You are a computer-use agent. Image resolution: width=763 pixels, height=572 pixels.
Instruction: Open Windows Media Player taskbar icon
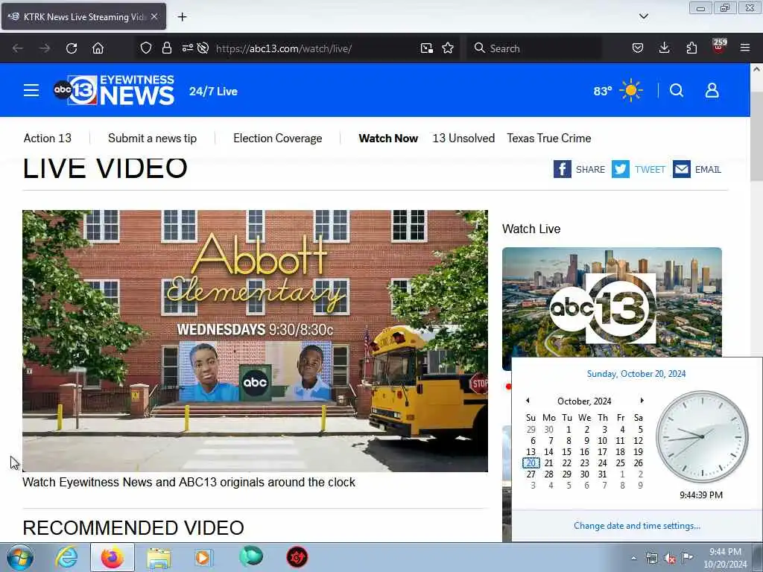tap(204, 557)
